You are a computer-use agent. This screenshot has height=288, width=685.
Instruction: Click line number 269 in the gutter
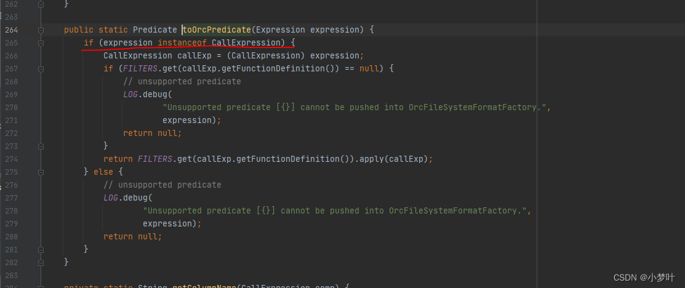[11, 95]
